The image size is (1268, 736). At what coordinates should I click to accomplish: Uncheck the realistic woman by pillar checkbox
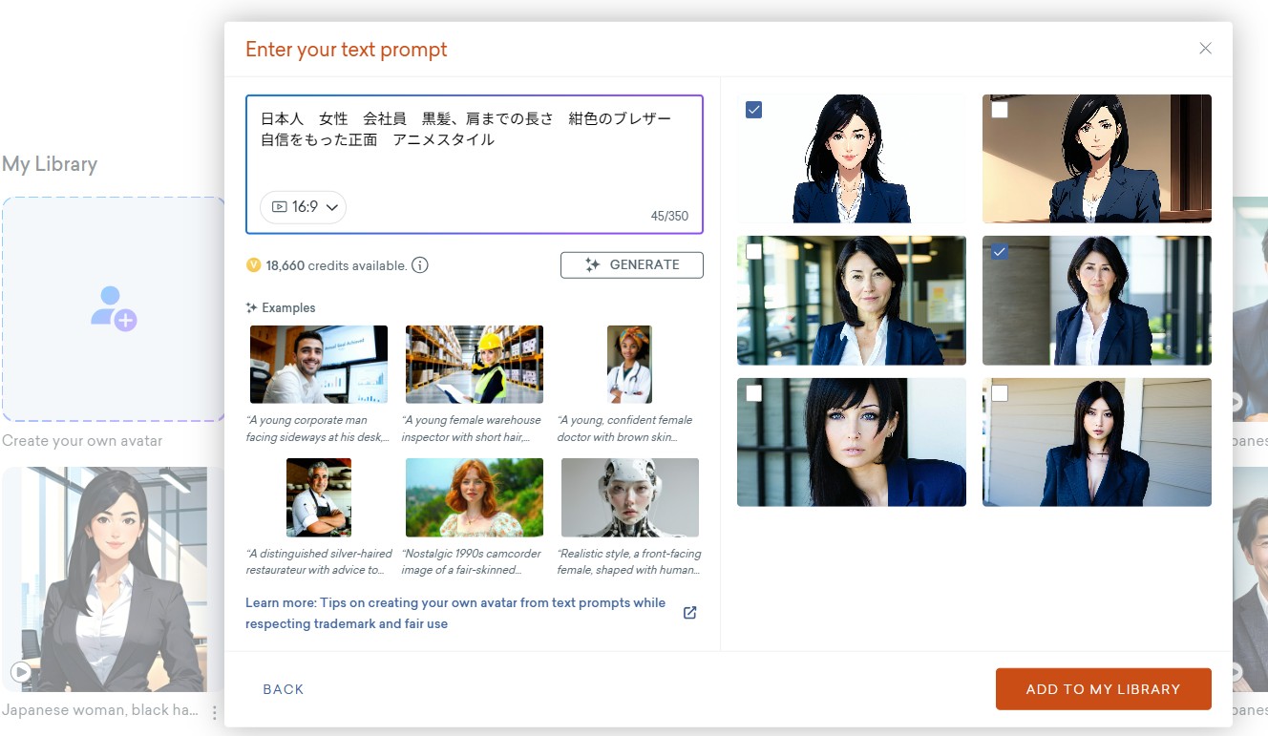click(x=1000, y=252)
